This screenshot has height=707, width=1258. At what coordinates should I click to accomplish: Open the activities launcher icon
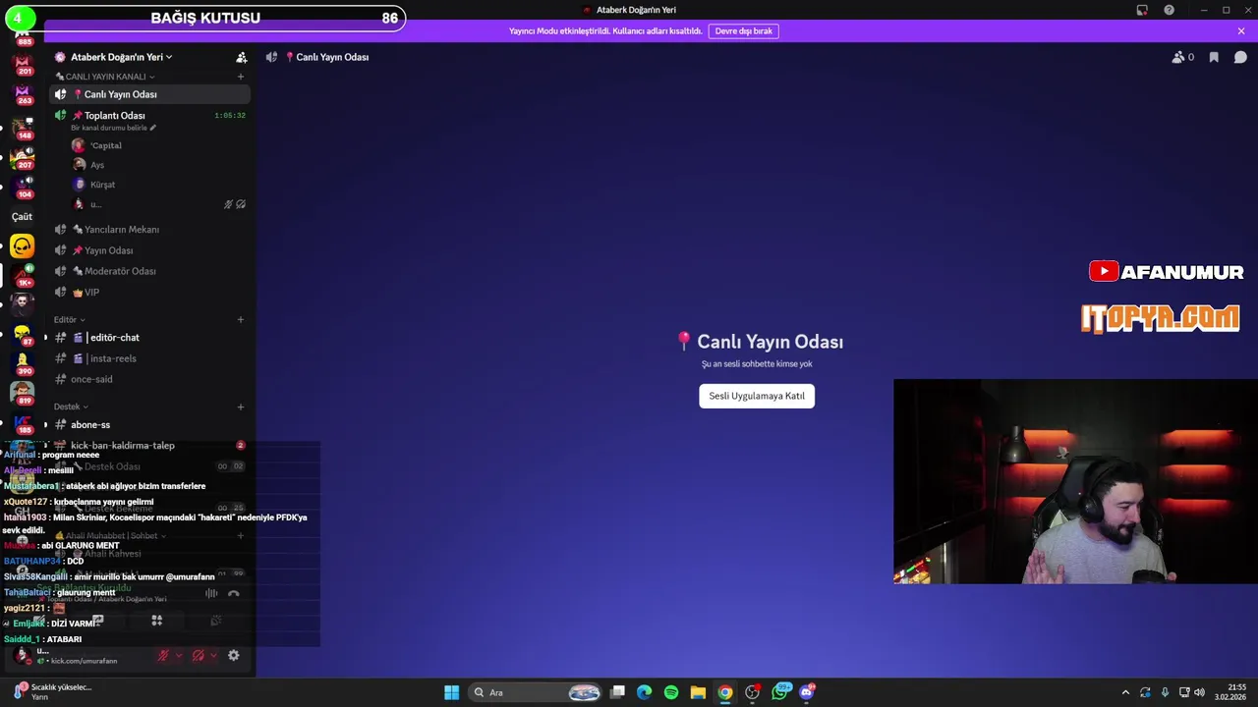click(x=156, y=621)
